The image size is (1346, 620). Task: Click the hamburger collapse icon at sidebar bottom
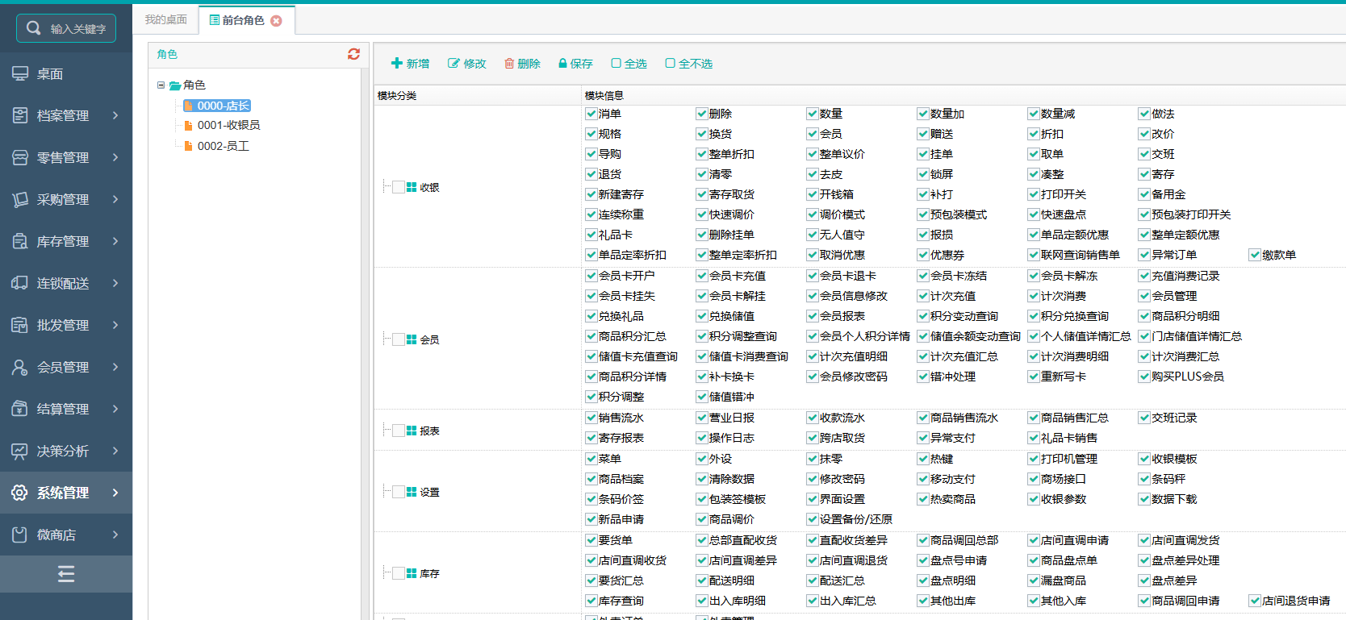point(66,574)
